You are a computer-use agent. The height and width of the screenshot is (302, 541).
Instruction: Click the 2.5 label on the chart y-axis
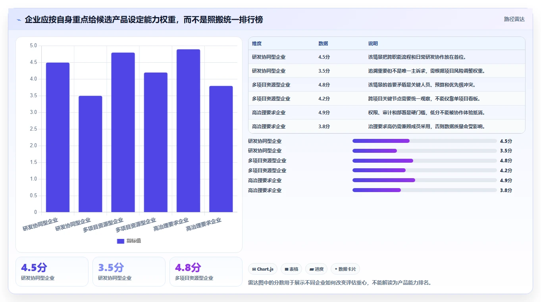point(33,129)
